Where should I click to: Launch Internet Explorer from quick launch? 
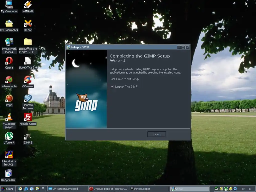pyautogui.click(x=26, y=189)
